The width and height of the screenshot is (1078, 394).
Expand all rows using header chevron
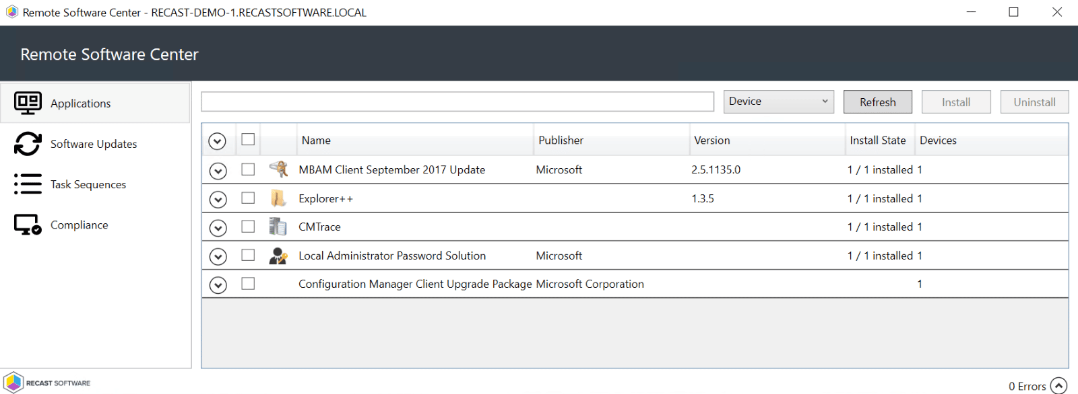pyautogui.click(x=217, y=141)
